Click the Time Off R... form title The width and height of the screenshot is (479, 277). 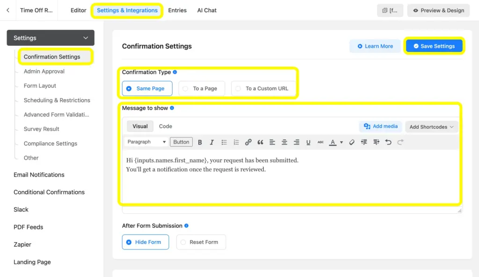click(x=36, y=10)
